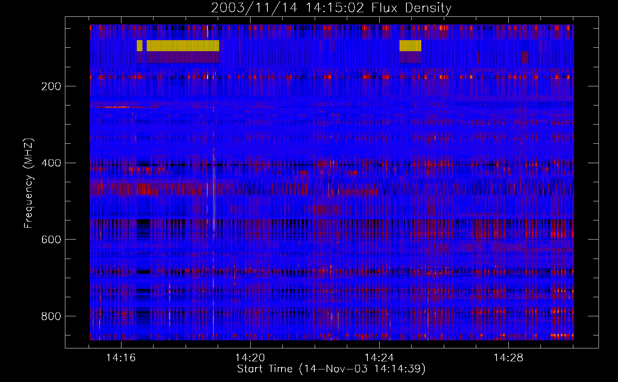Click the short yellow band near 14:25
The width and height of the screenshot is (618, 382).
pos(410,45)
